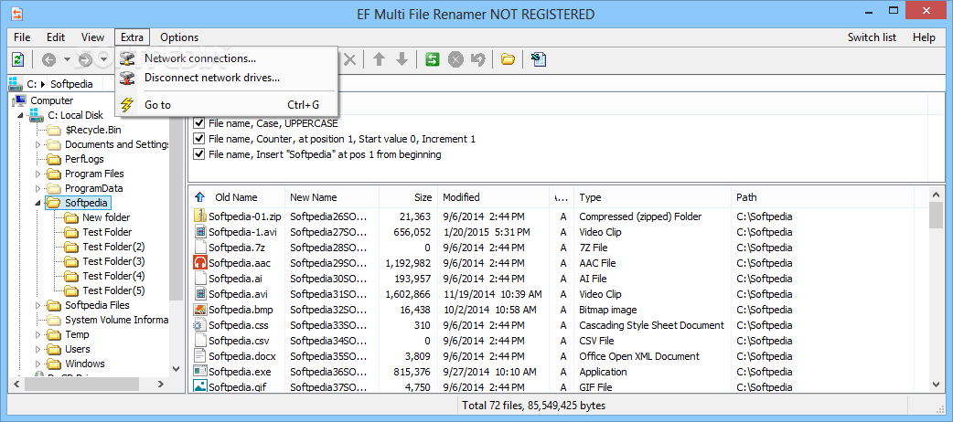Expand the Temp folder
953x422 pixels.
[37, 334]
